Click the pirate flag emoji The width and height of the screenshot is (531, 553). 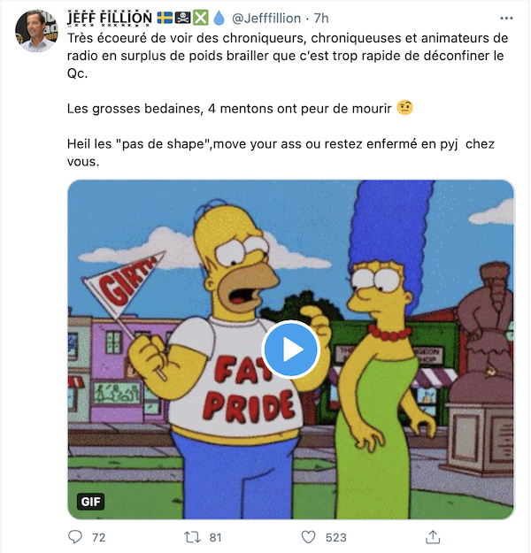coord(183,18)
